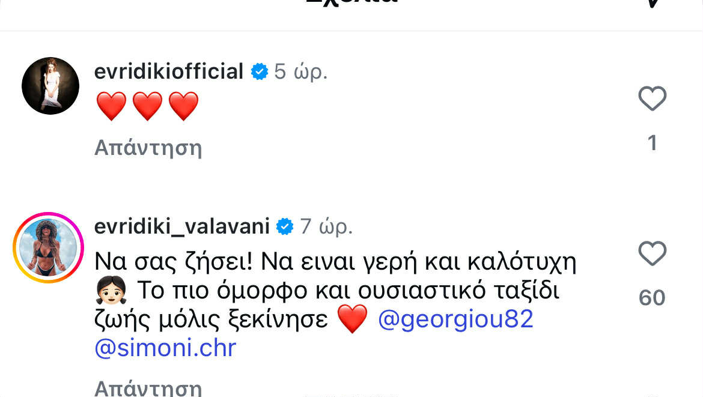Screen dimensions: 703x397
Task: Tap verified badge next to evridikiofficial
Action: [259, 71]
